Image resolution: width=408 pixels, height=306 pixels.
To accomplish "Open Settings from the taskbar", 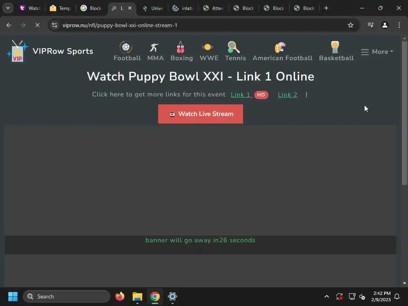I will 172,296.
